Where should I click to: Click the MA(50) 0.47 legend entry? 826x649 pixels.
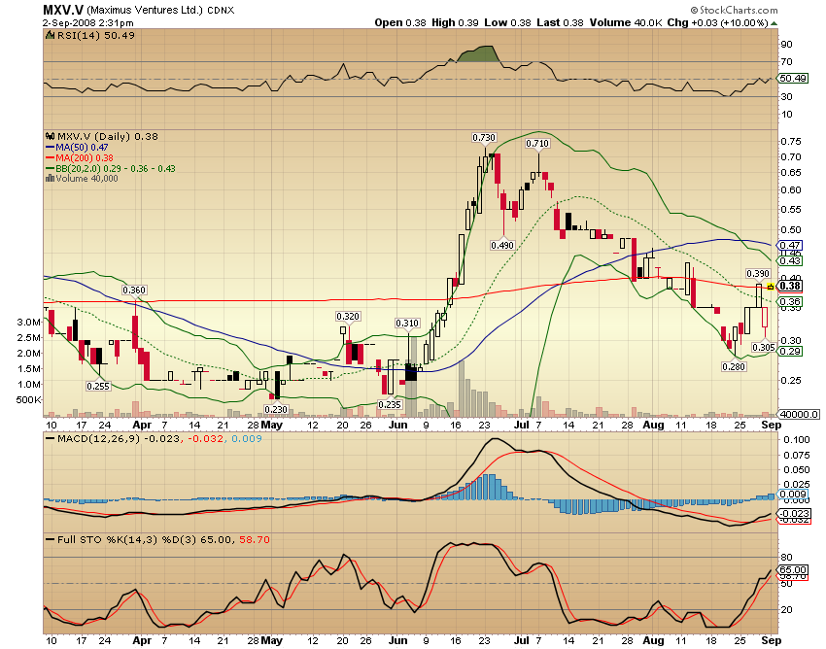pyautogui.click(x=77, y=148)
